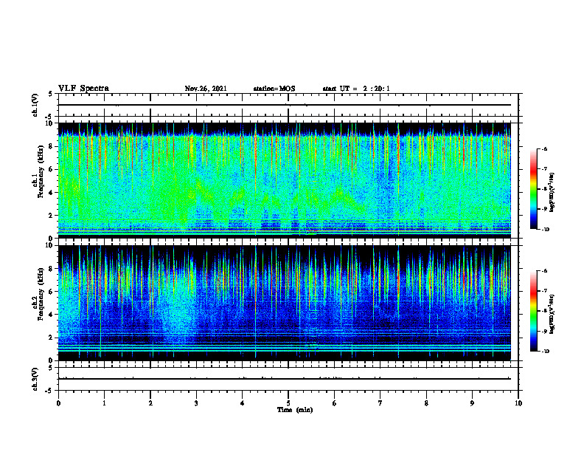584x452 pixels.
Task: Click the ch.1 spectrogram color scale bar
Action: pos(533,189)
